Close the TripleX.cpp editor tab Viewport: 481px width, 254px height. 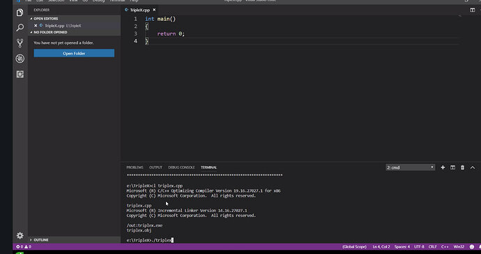pyautogui.click(x=154, y=10)
